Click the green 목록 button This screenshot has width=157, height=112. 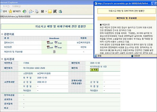[x=94, y=70]
